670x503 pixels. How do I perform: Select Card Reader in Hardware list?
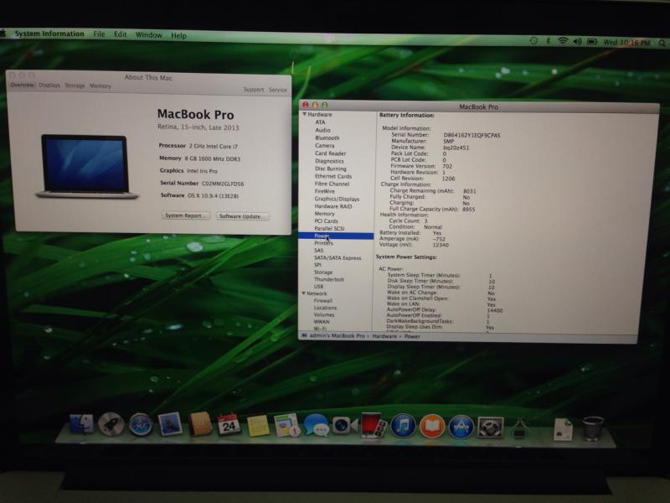pos(330,153)
